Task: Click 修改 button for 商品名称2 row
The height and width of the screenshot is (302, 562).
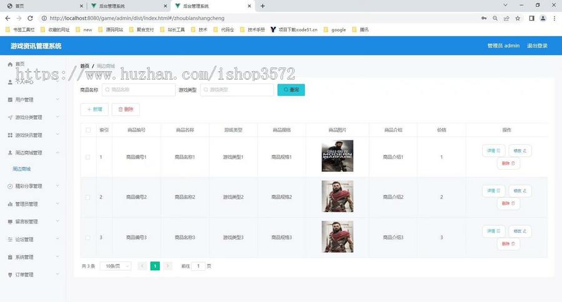Action: pyautogui.click(x=520, y=191)
